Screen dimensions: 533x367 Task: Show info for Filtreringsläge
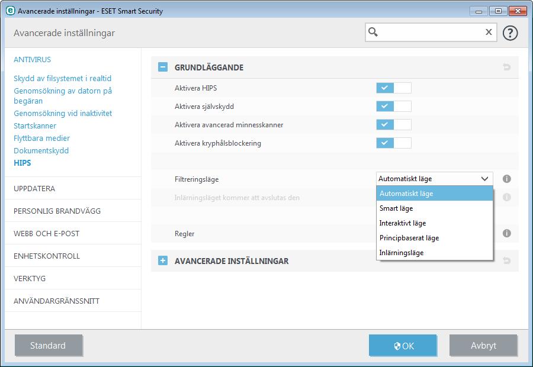(x=506, y=179)
